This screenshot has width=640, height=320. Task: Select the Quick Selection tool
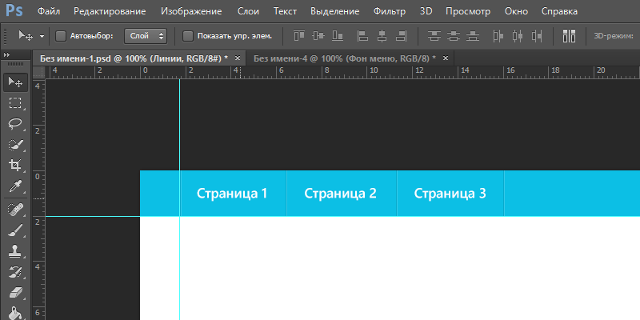(15, 145)
